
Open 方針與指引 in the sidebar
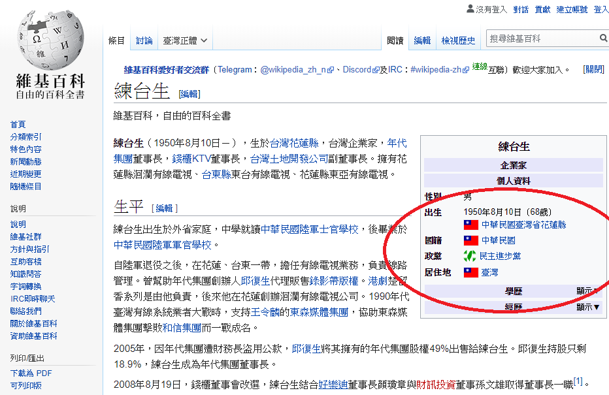(x=29, y=249)
